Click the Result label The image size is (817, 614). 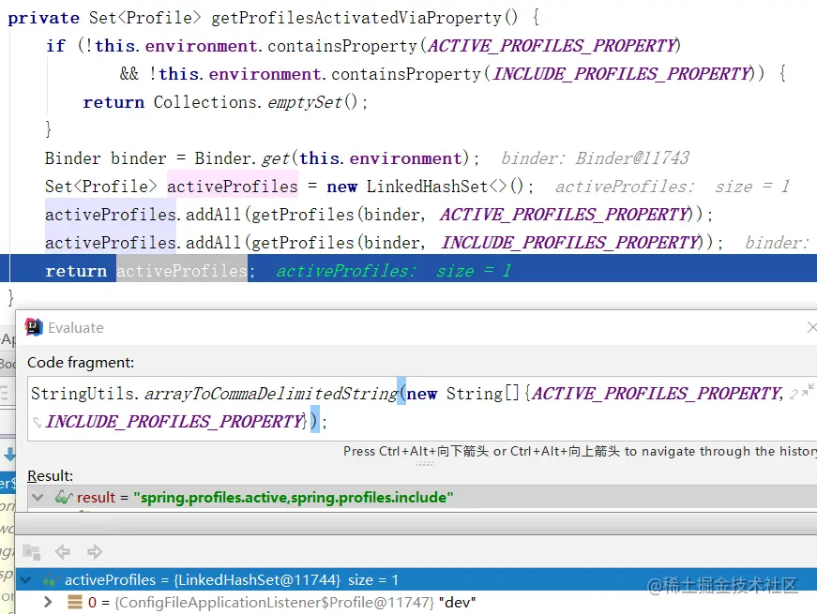coord(50,475)
